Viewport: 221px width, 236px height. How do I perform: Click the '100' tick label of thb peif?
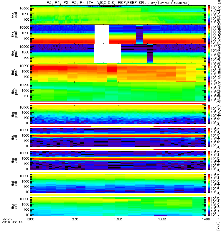(x=26, y=141)
